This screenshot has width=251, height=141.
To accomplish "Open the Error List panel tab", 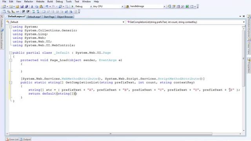I will coord(12,139).
